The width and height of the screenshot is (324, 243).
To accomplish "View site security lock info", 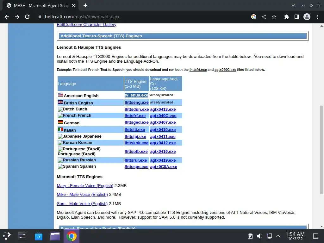I will tap(40, 17).
